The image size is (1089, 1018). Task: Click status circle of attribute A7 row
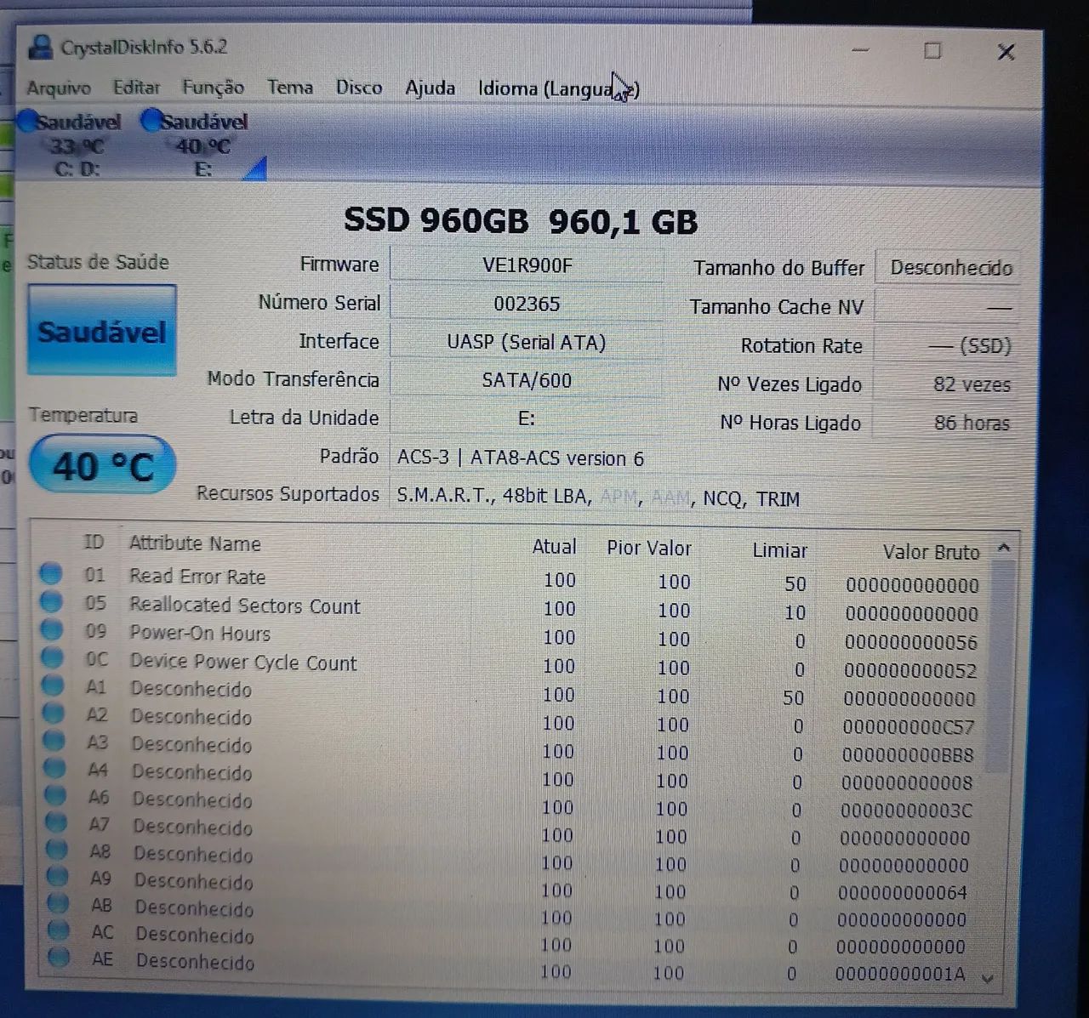click(x=56, y=822)
